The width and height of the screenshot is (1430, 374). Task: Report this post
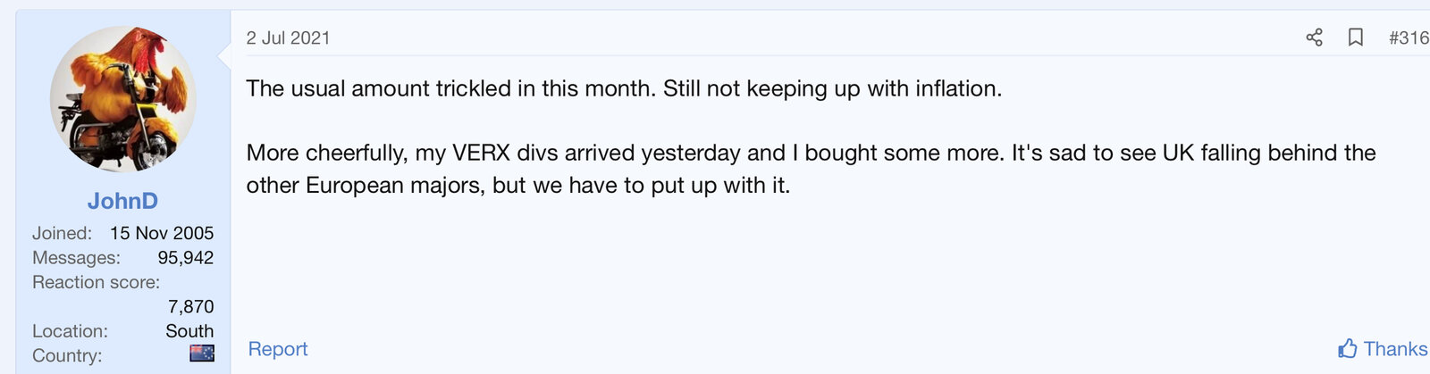pyautogui.click(x=277, y=349)
